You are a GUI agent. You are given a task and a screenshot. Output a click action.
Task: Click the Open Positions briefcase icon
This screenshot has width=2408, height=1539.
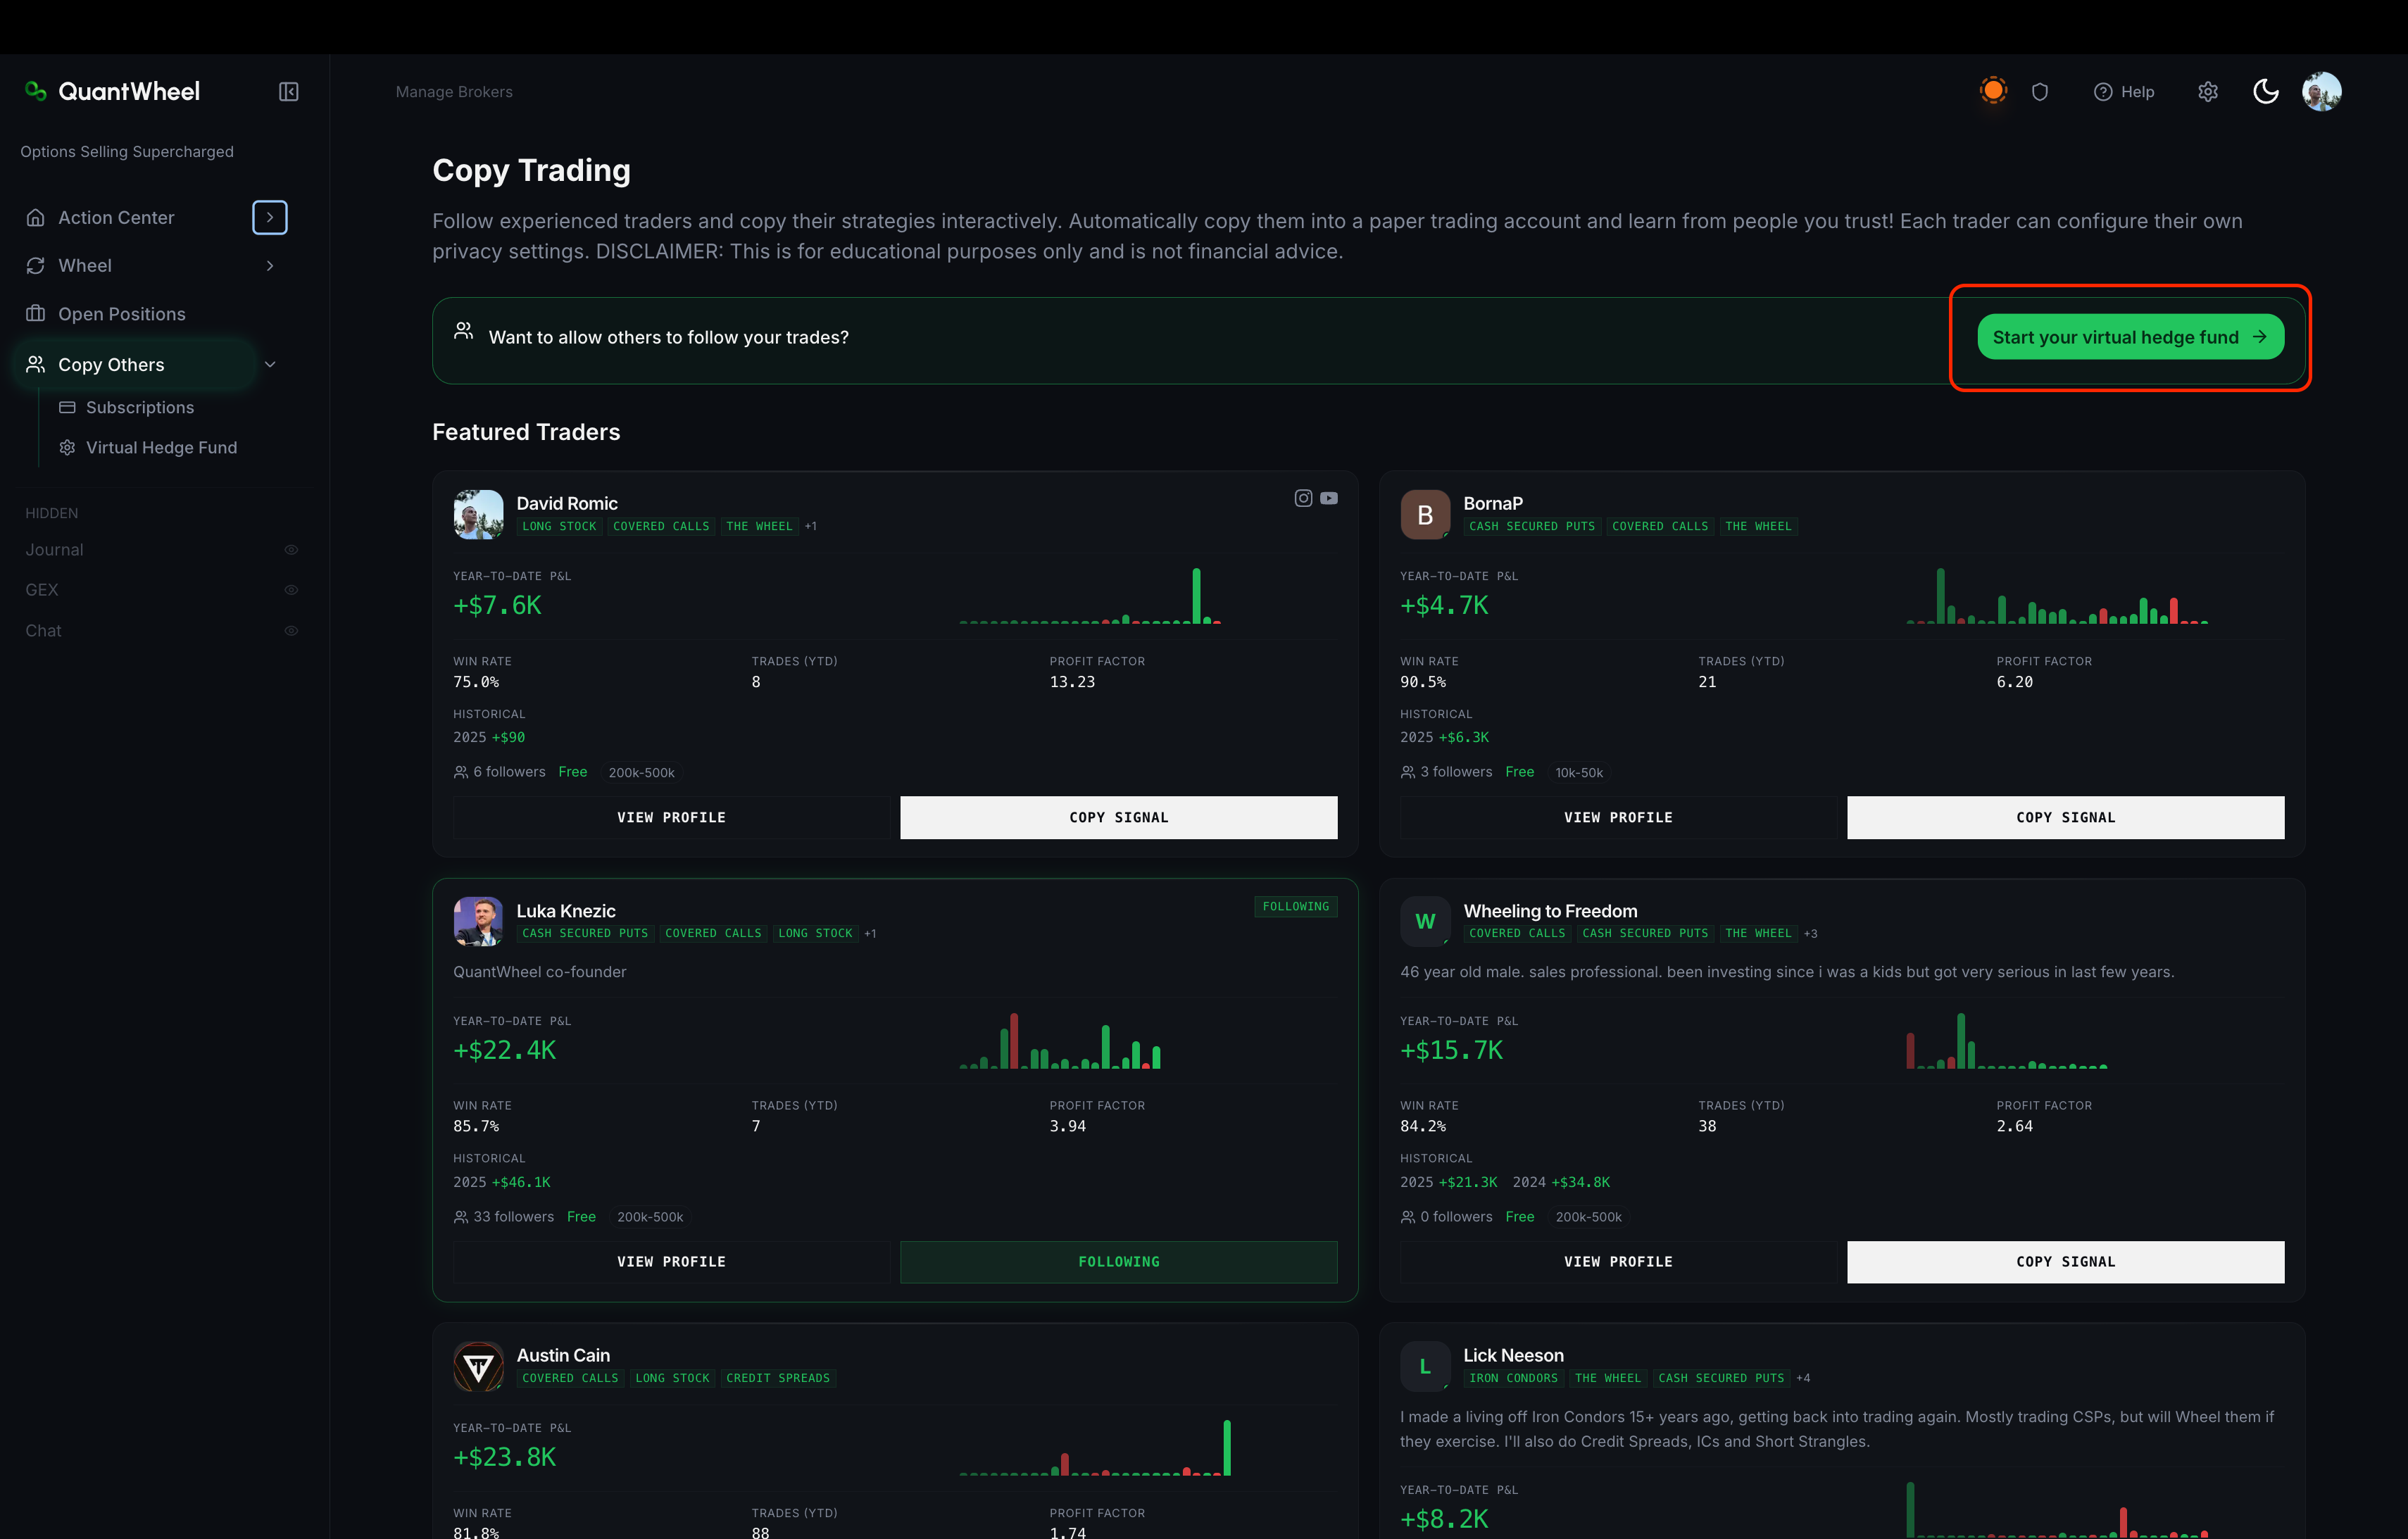tap(36, 314)
